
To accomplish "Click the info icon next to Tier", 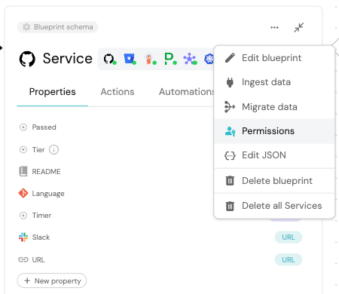I will click(x=53, y=150).
